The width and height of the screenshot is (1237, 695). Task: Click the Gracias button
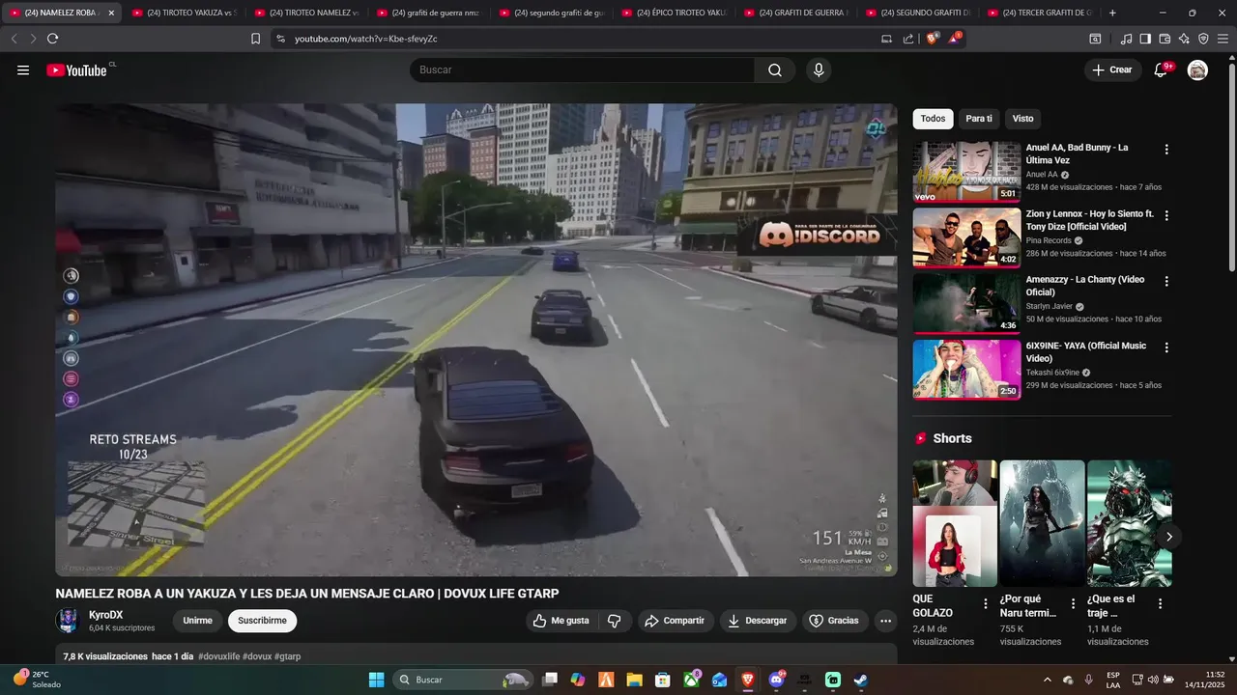coord(834,621)
